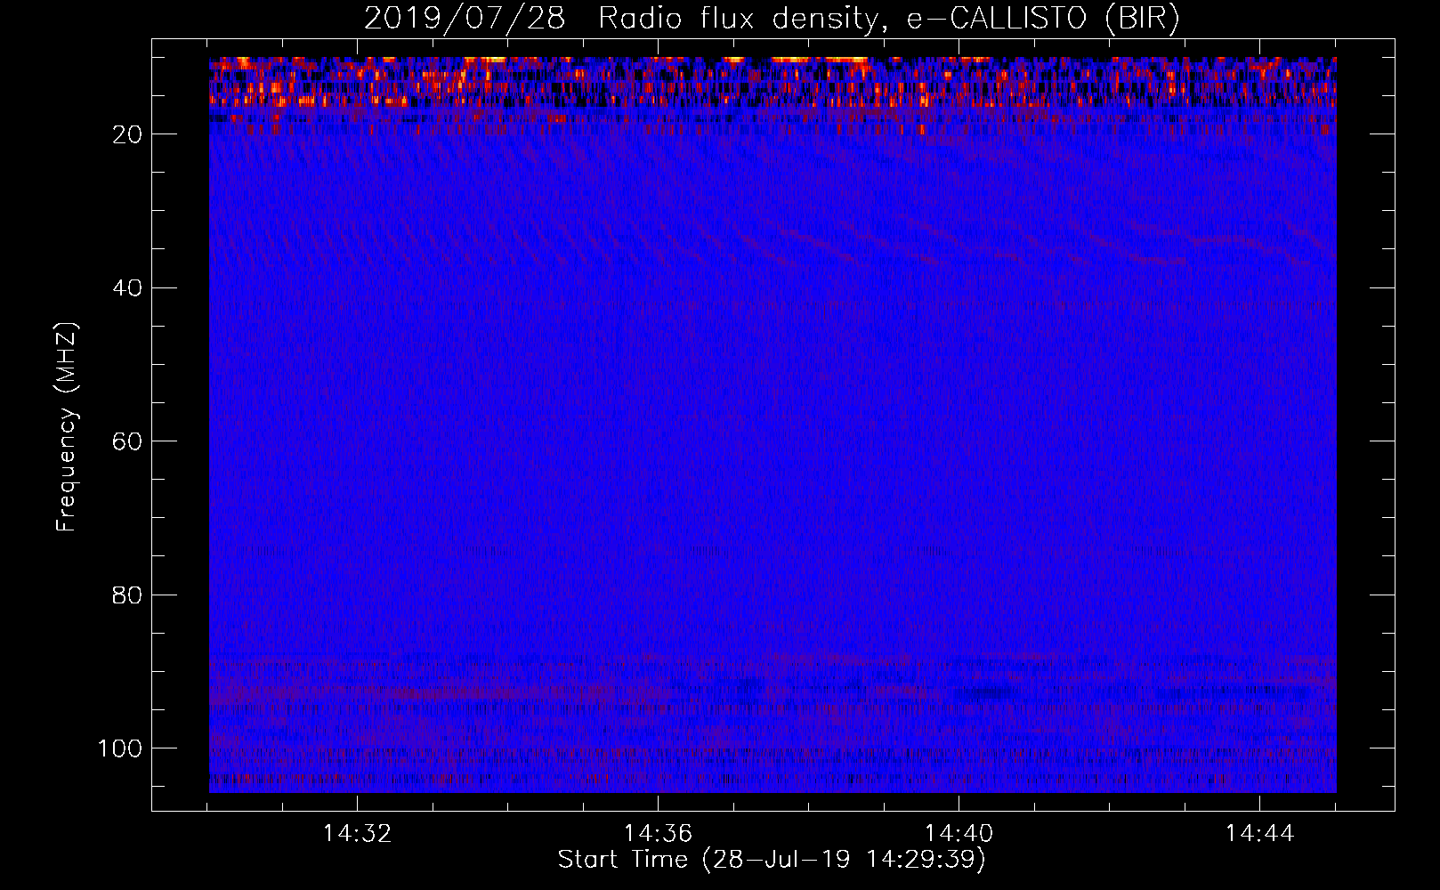This screenshot has width=1440, height=890.
Task: Click the 40 MHz frequency tick label
Action: 128,287
